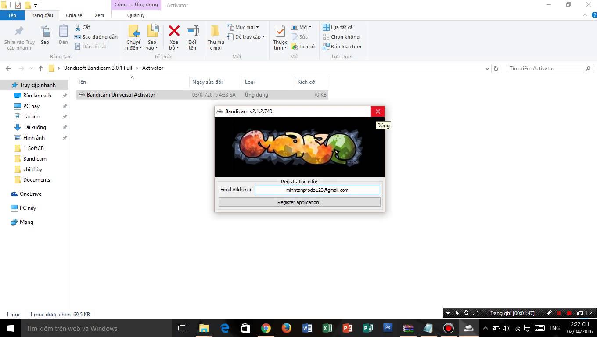597x337 pixels.
Task: Take a screenshot with the camera icon
Action: 580,313
